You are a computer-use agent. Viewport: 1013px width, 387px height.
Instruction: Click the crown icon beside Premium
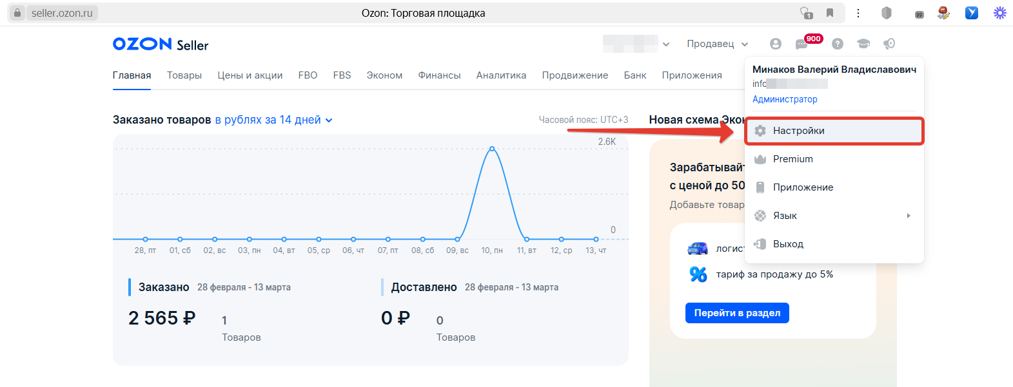click(760, 159)
